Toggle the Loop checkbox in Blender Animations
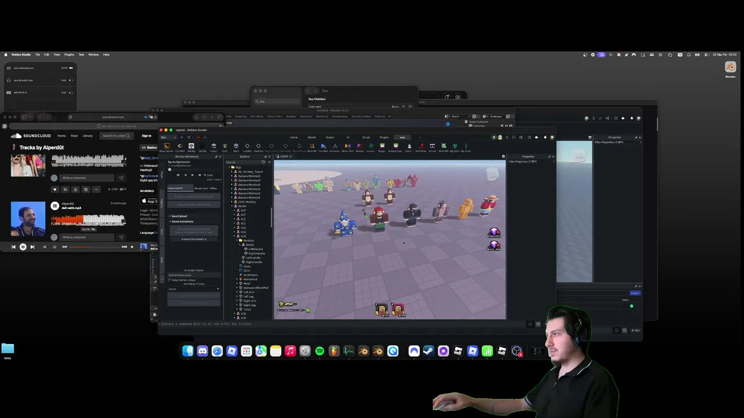The width and height of the screenshot is (744, 418). pyautogui.click(x=205, y=175)
